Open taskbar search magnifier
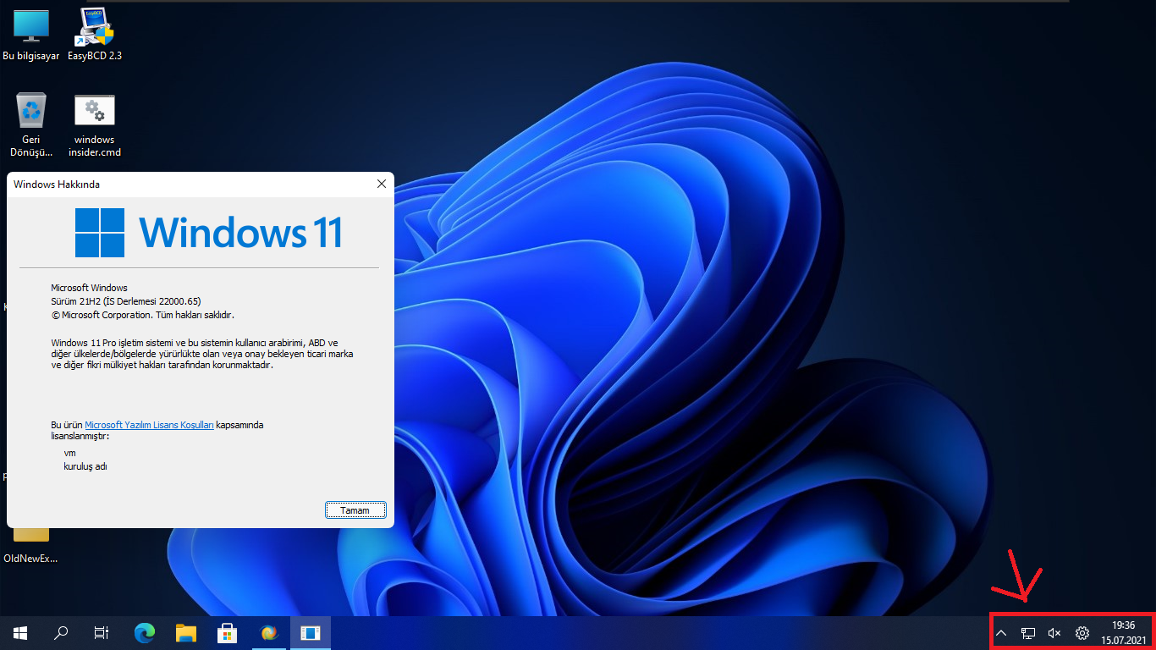Screen dimensions: 1156x650 point(61,632)
